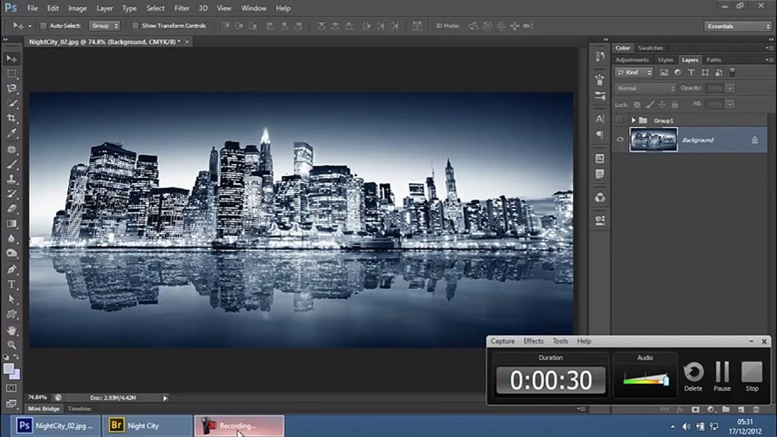
Task: Stop the screen recording
Action: pos(751,377)
